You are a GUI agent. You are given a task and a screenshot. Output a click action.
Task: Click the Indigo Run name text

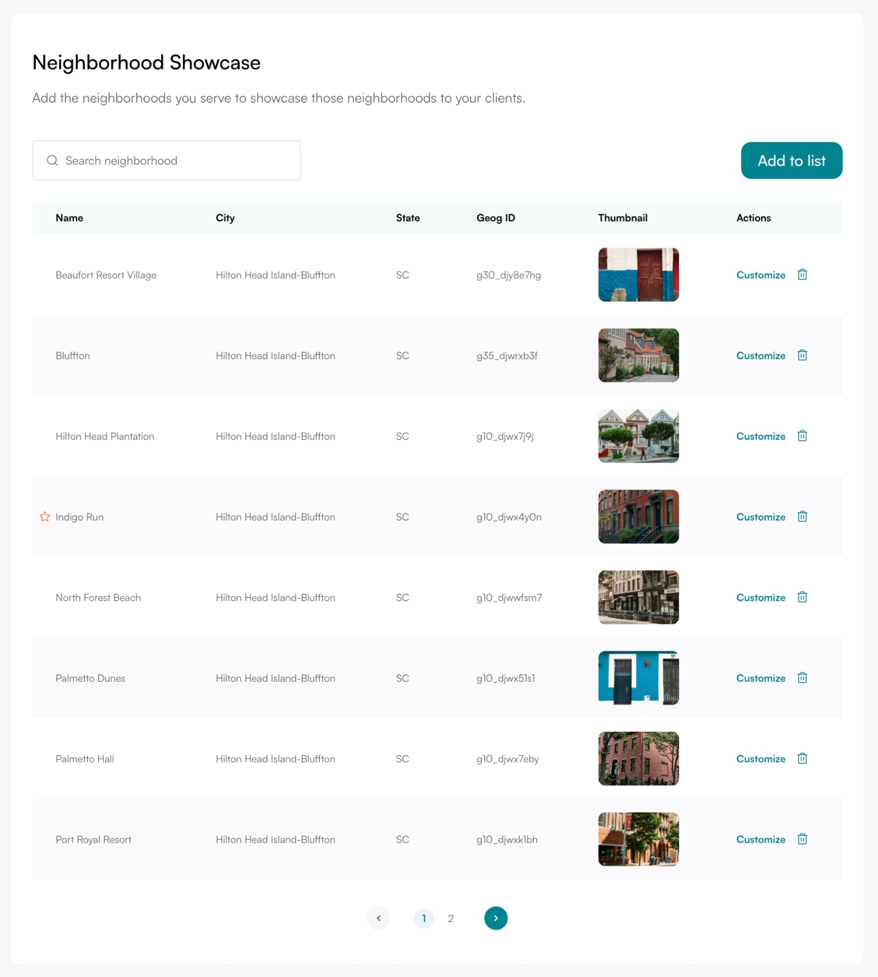(x=80, y=517)
